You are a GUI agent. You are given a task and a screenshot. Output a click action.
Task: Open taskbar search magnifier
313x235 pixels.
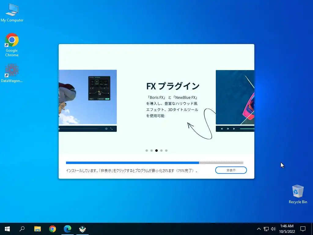pyautogui.click(x=22, y=229)
